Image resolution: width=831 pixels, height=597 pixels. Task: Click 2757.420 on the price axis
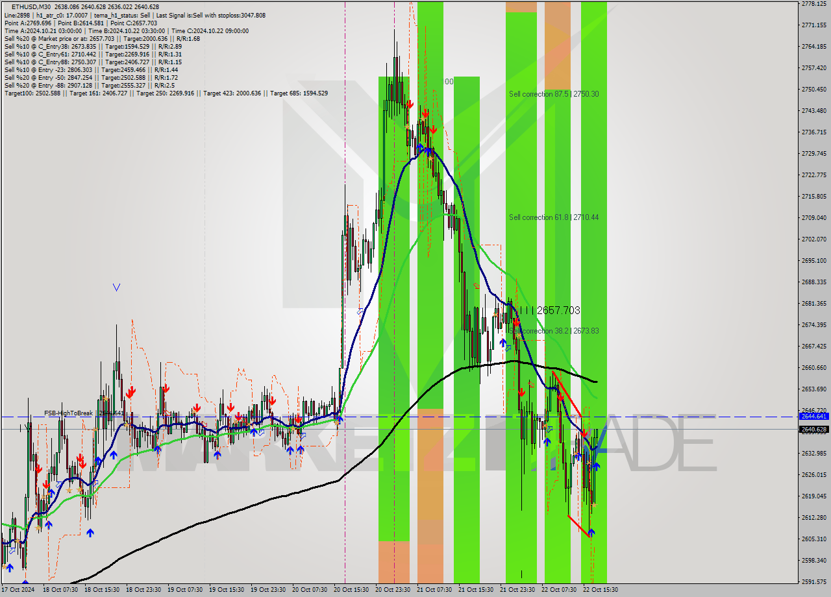[x=814, y=67]
